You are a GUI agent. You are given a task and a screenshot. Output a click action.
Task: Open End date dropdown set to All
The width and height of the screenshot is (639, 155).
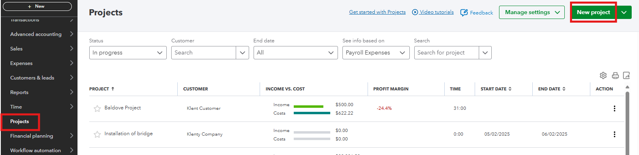[x=295, y=52]
